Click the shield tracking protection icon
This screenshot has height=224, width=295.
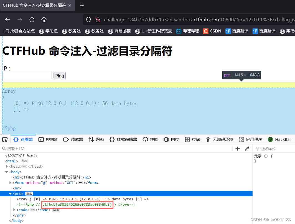88,19
